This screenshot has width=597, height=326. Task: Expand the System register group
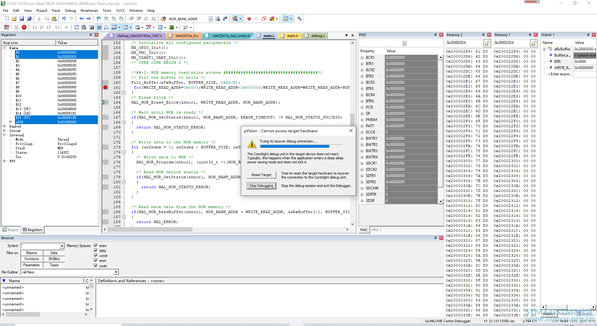click(x=4, y=131)
